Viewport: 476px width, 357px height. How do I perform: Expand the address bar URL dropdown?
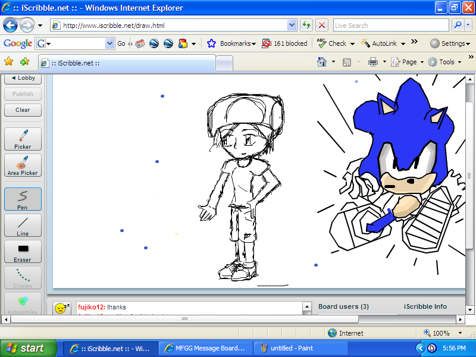(292, 26)
